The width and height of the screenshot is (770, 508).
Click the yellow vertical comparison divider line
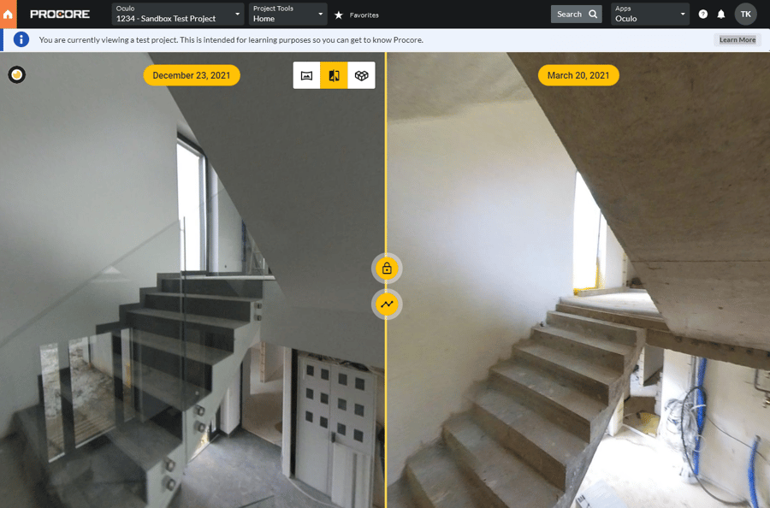pos(386,171)
